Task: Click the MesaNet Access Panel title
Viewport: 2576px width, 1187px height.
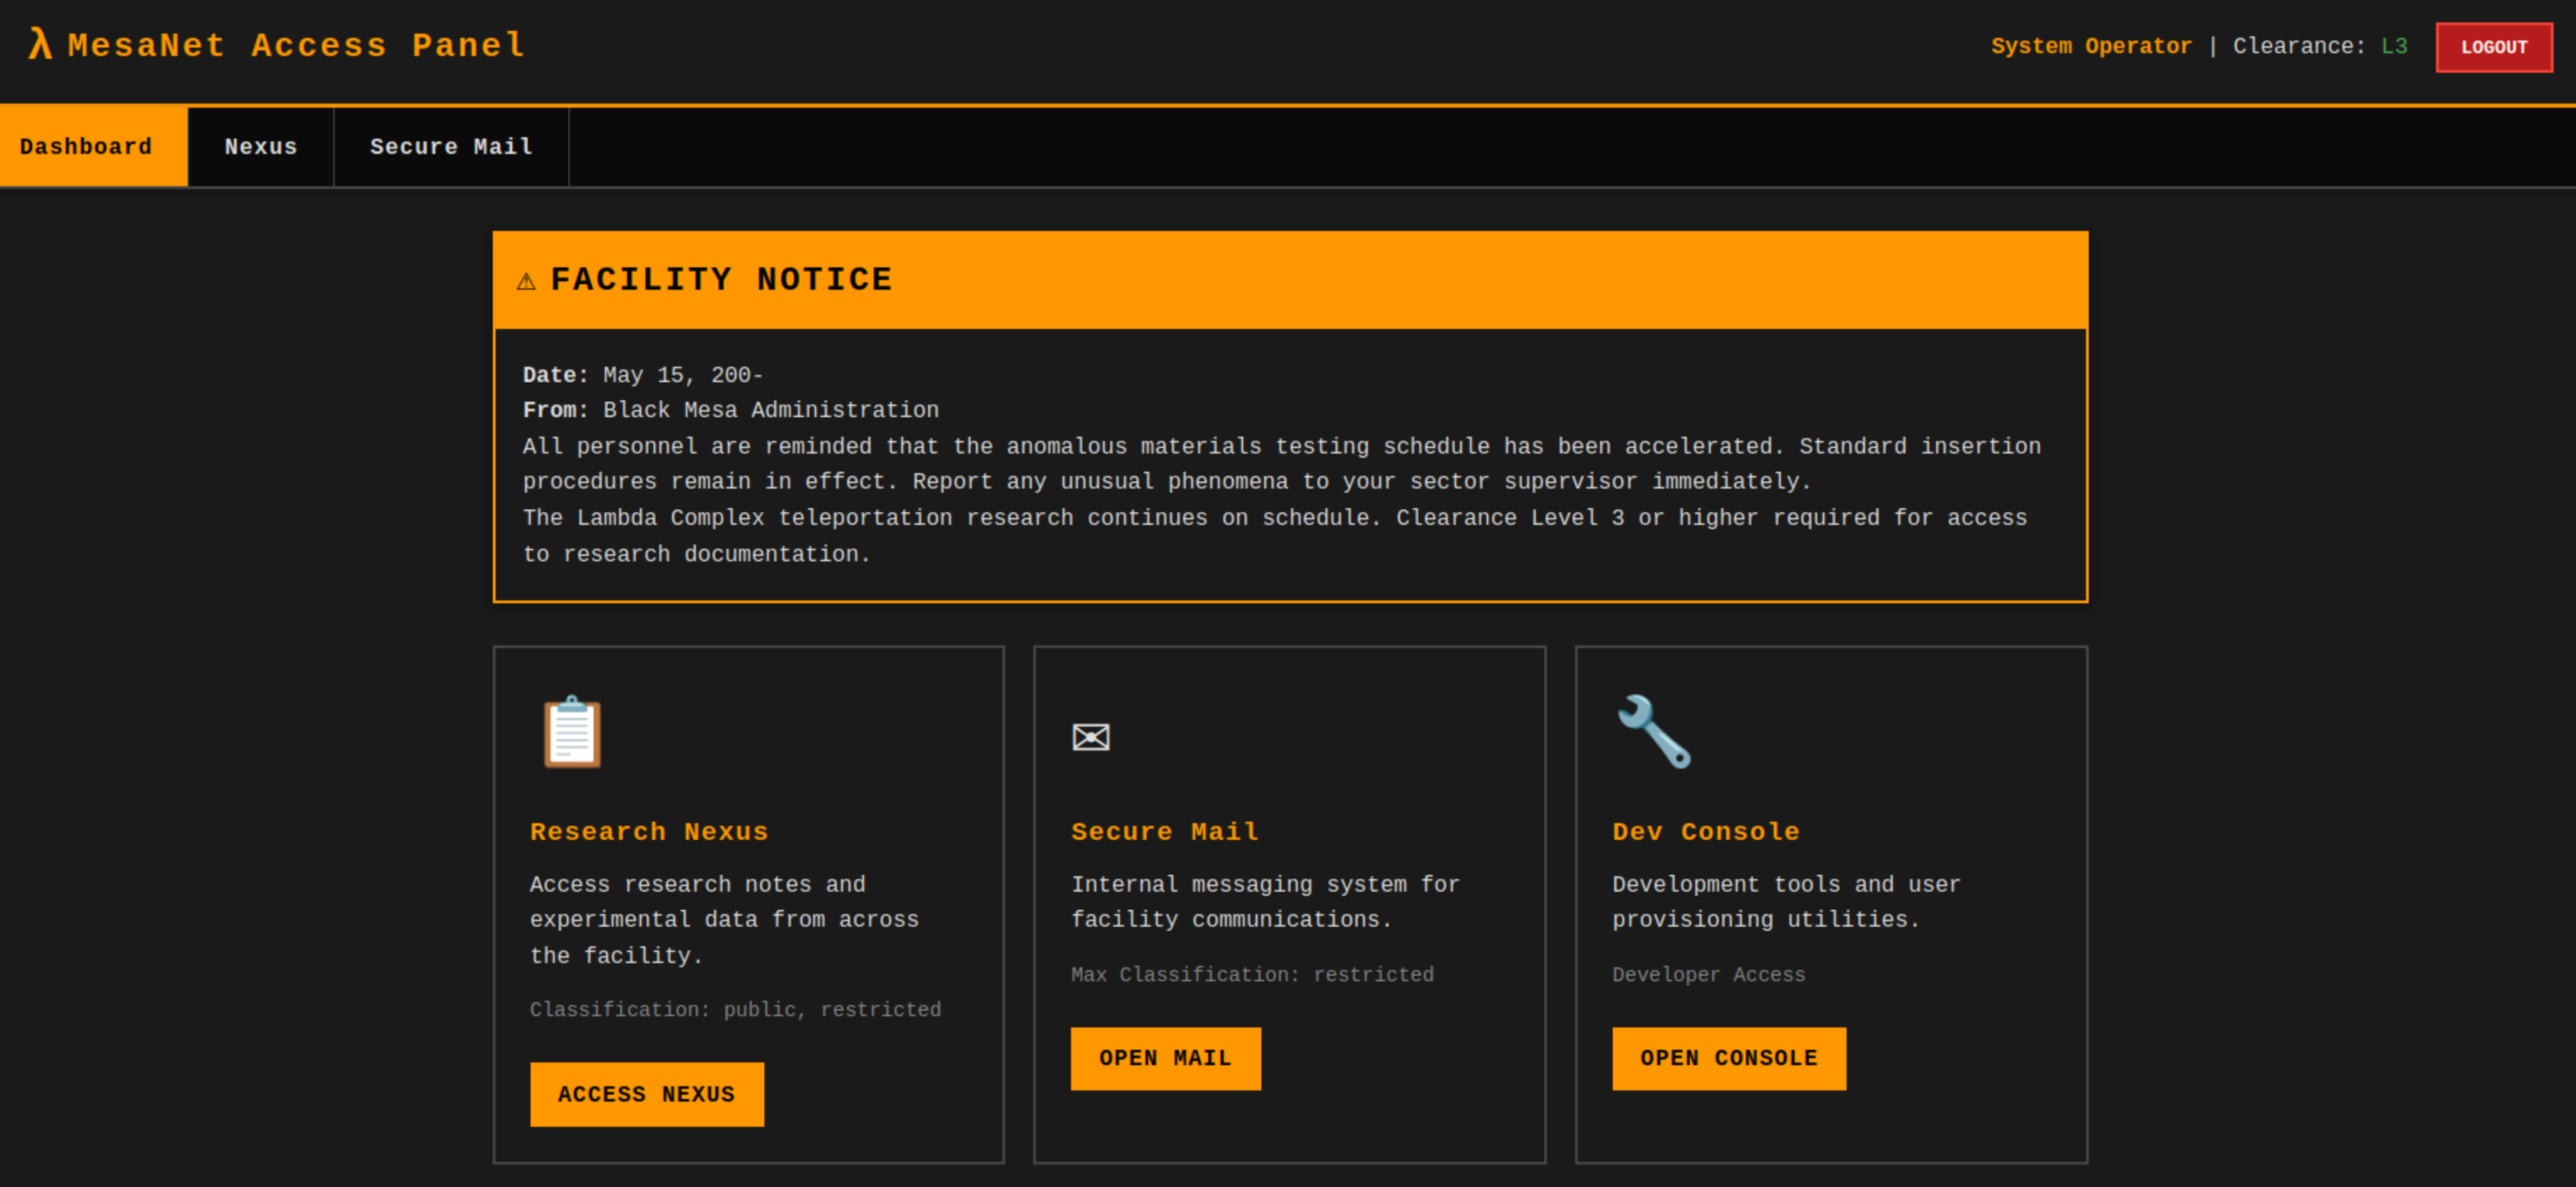Action: (296, 45)
